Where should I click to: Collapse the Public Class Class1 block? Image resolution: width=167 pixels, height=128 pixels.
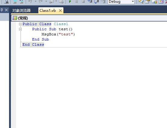coord(20,24)
